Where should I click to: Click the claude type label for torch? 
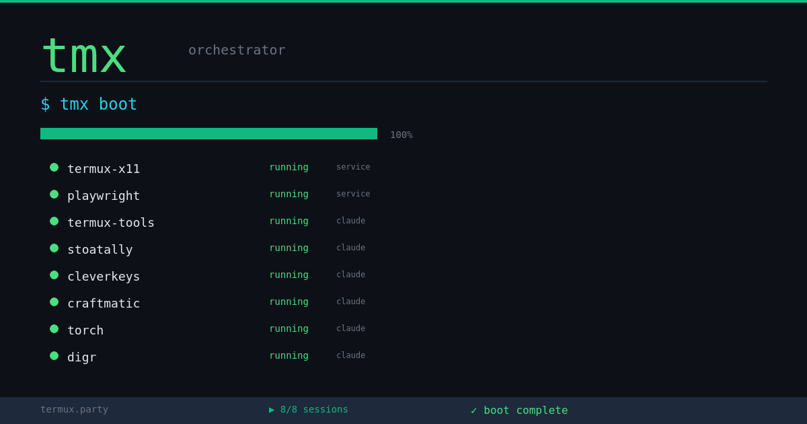pos(351,328)
